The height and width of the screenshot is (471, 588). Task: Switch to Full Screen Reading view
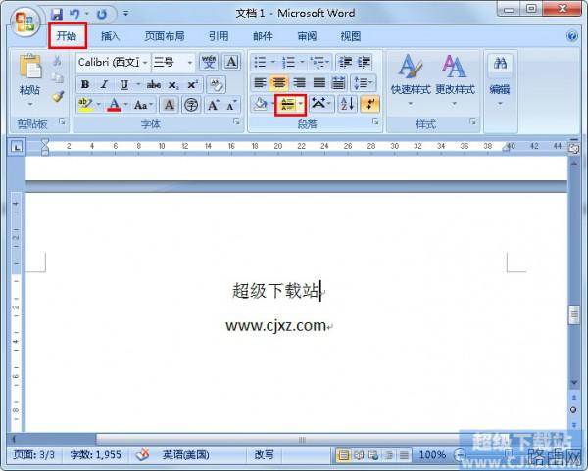tap(359, 455)
